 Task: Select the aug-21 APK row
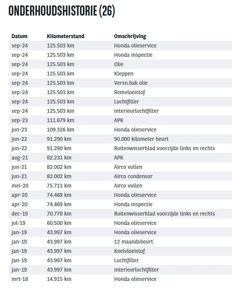(120, 158)
